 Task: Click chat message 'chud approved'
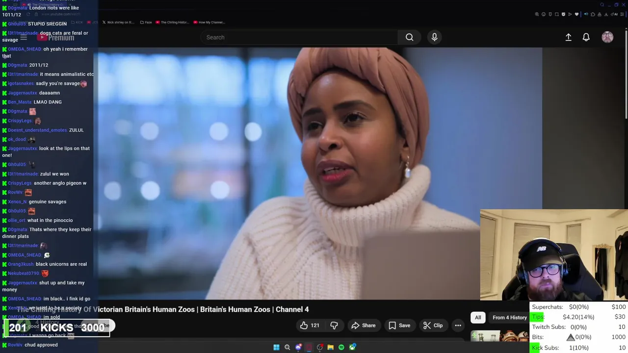coord(41,345)
